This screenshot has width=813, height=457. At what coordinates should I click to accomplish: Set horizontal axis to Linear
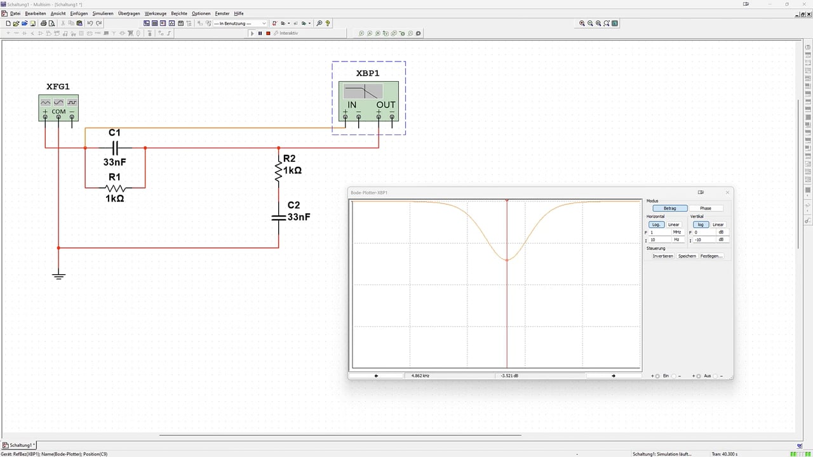[x=674, y=224]
